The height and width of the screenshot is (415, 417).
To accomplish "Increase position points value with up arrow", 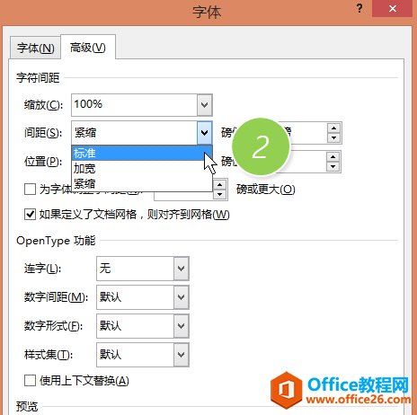I will 333,157.
